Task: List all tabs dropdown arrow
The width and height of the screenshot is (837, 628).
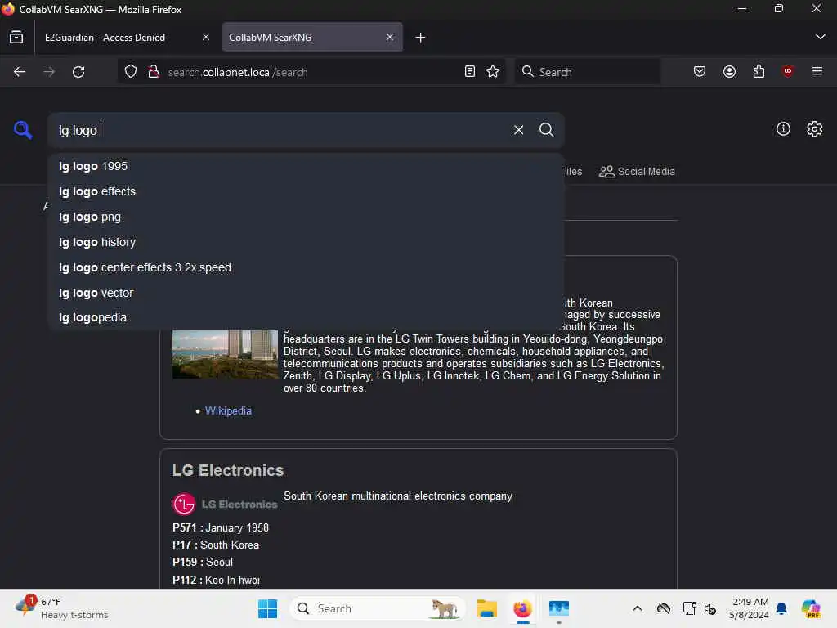Action: pyautogui.click(x=820, y=37)
